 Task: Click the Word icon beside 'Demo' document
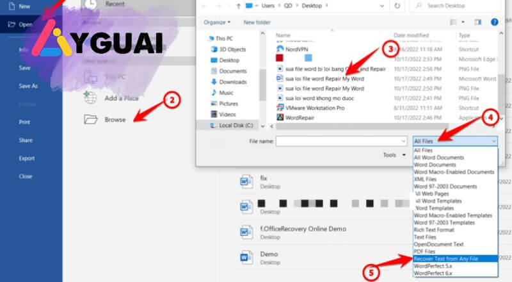(x=246, y=258)
